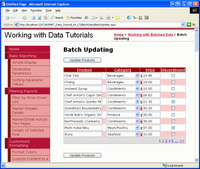Toggle Discontinued checkbox for Aniseed Syrup
This screenshot has width=200, height=169.
pyautogui.click(x=173, y=89)
